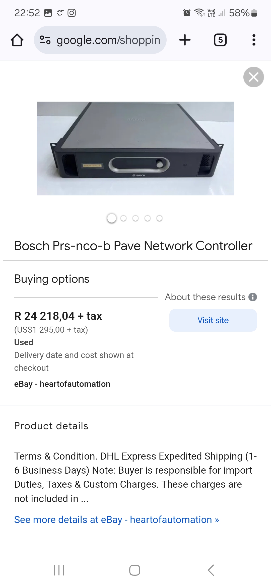Viewport: 271px width, 587px height.
Task: Click the Visit site button
Action: coord(213,320)
